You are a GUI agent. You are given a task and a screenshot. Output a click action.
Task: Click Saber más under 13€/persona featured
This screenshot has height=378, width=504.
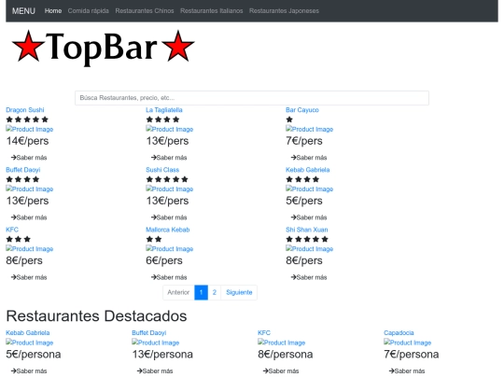point(155,371)
